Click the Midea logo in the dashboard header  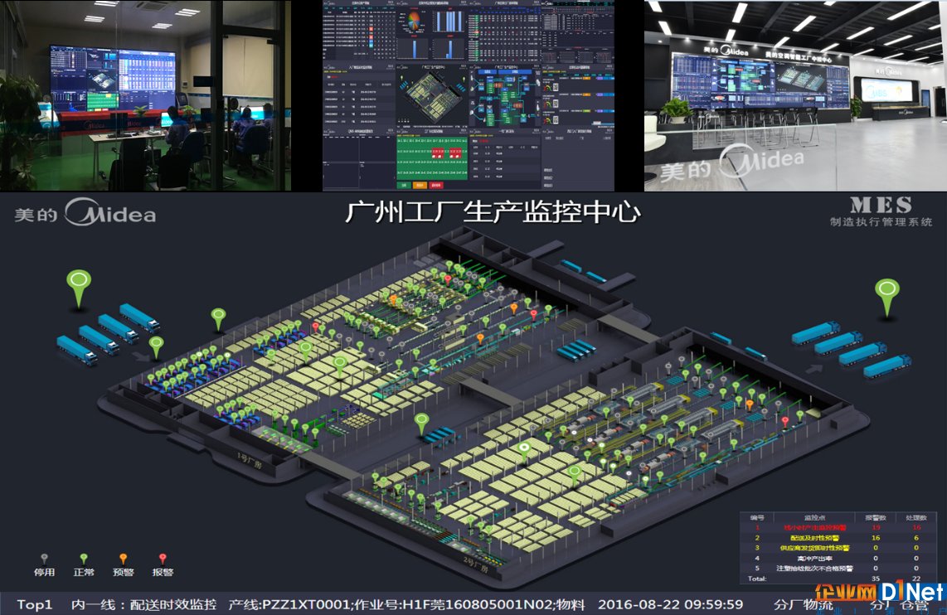(x=85, y=213)
